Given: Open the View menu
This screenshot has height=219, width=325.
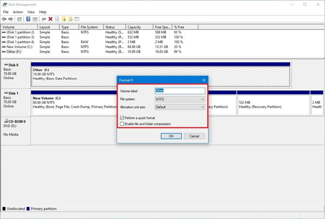Looking at the screenshot, I should click(31, 12).
